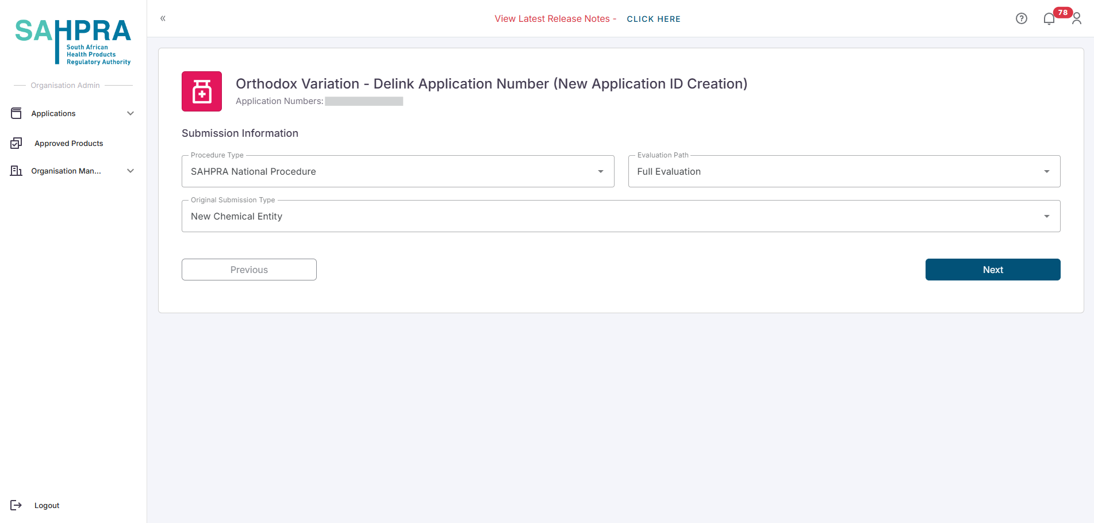Click the help question mark icon
The image size is (1094, 523).
point(1021,18)
